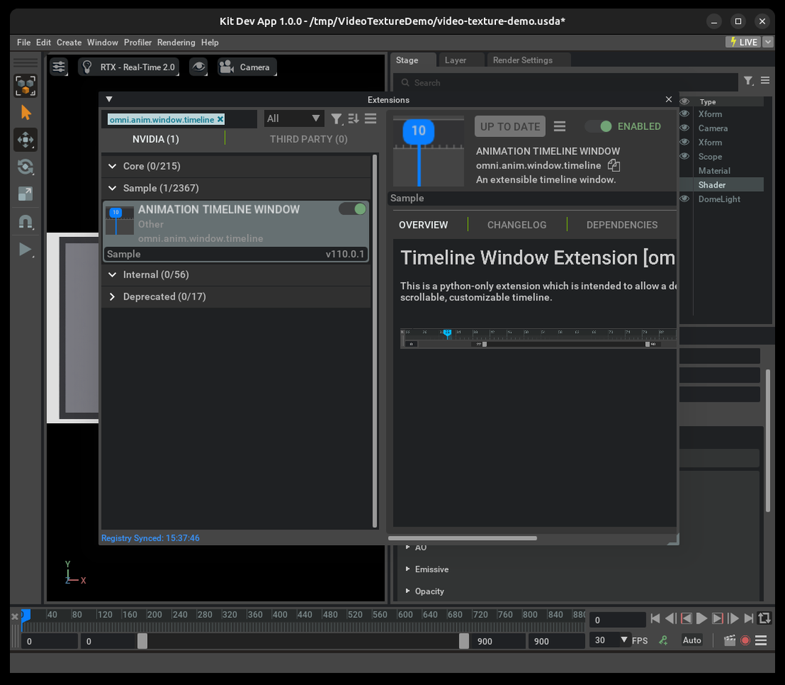Start timeline playback
The image size is (785, 685).
702,619
